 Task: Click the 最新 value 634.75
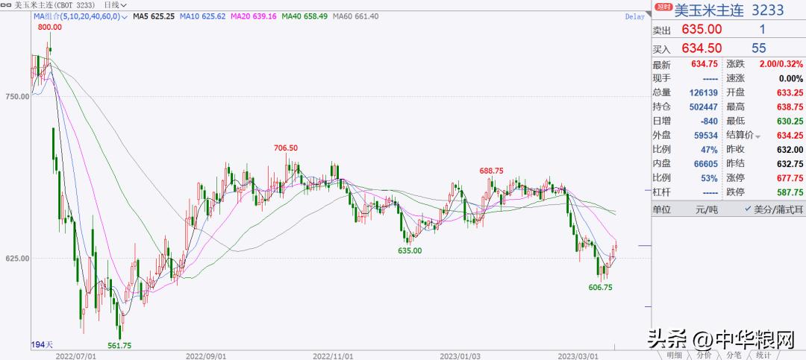703,64
